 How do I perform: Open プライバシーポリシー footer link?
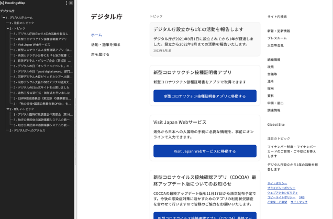point(281,188)
